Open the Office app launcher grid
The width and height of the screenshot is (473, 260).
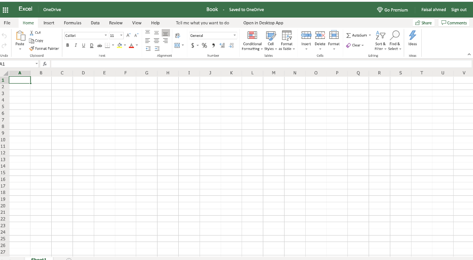click(6, 9)
